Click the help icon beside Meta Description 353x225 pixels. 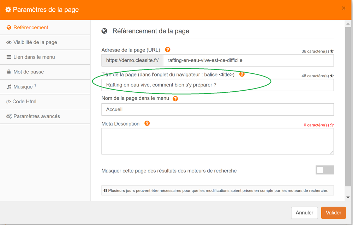147,123
